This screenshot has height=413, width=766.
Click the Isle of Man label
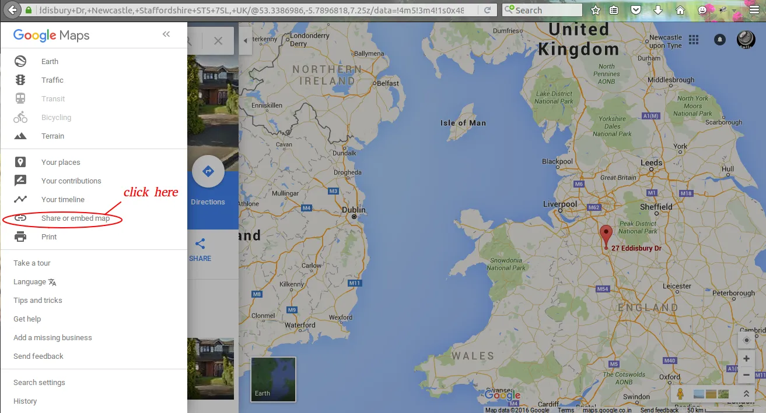(x=463, y=123)
